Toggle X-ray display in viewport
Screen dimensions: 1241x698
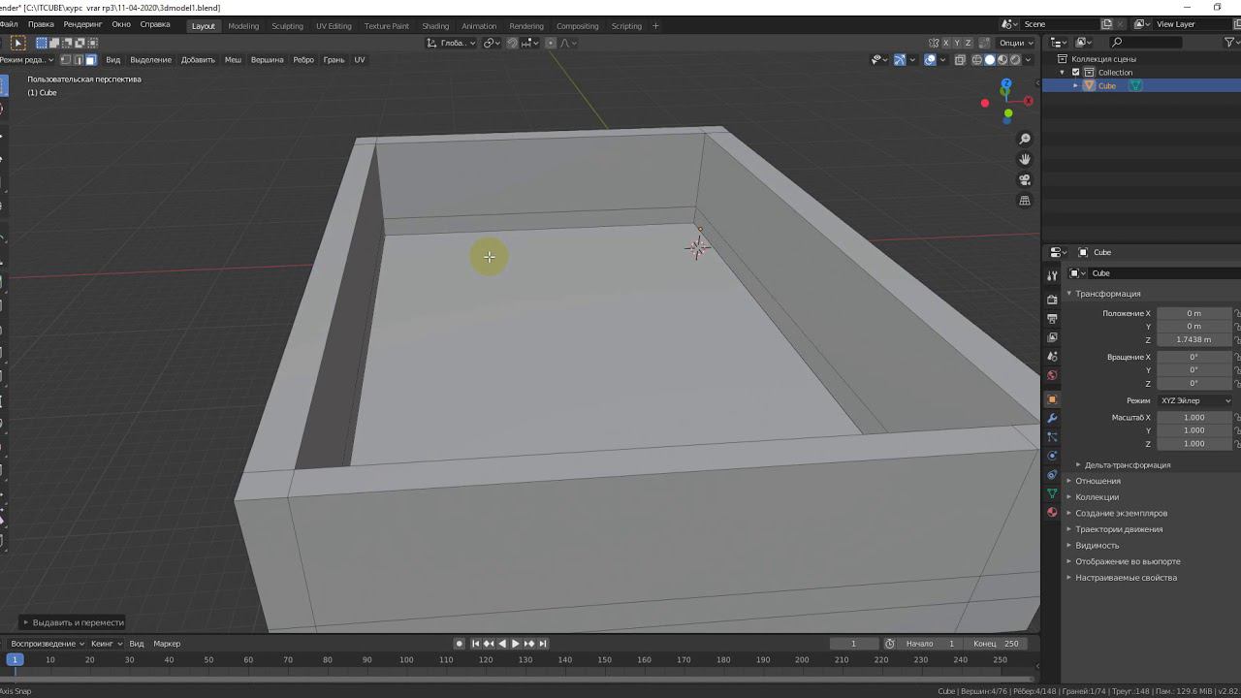click(960, 60)
